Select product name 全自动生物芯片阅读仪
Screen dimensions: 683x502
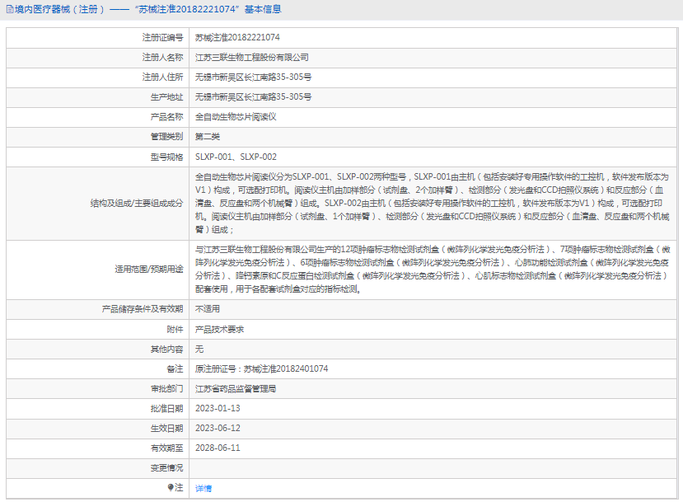(x=236, y=117)
